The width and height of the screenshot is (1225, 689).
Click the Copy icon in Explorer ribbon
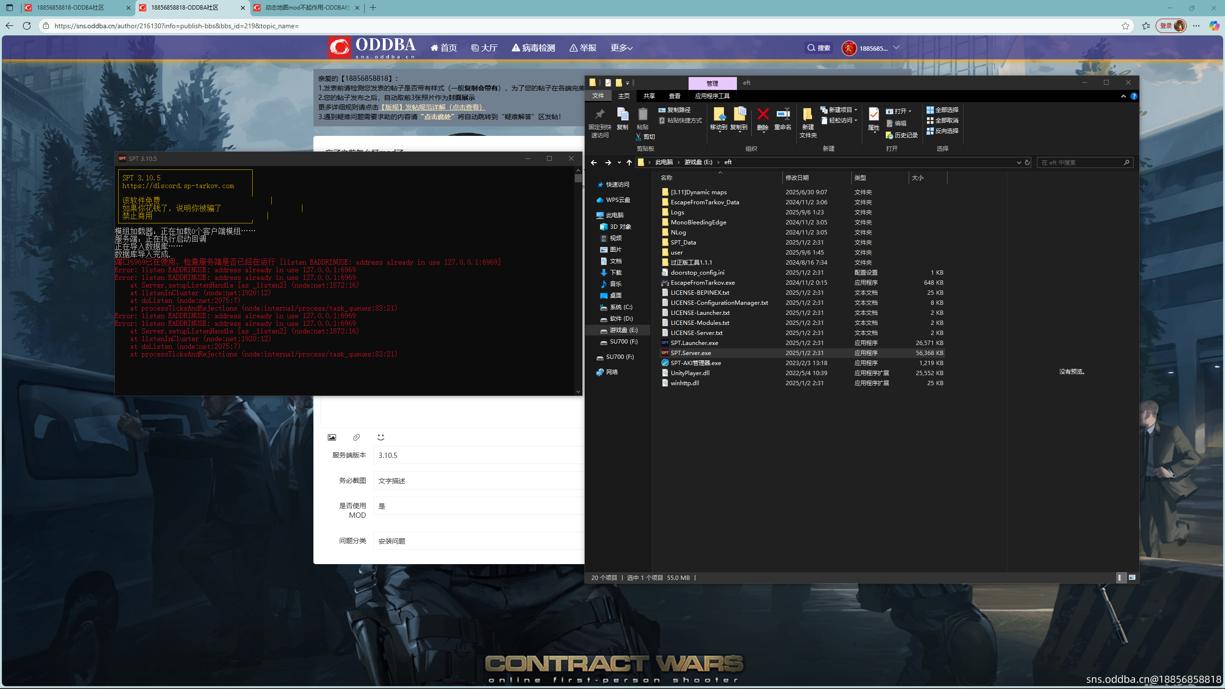(x=622, y=114)
